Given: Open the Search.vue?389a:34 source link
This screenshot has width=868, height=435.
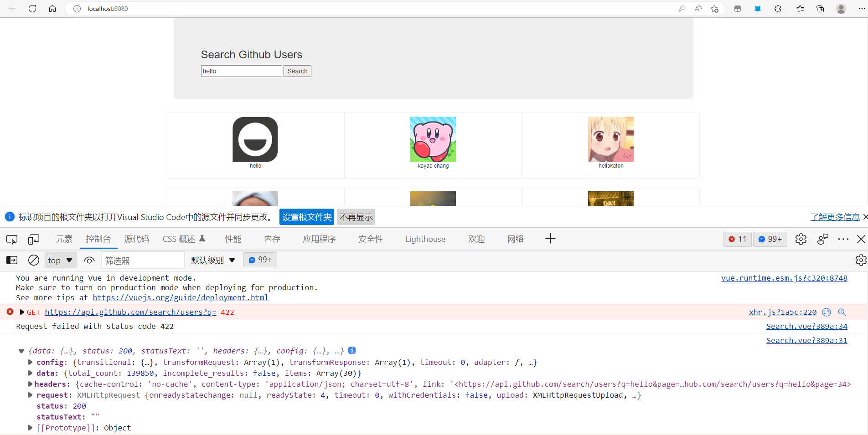Looking at the screenshot, I should click(x=807, y=326).
